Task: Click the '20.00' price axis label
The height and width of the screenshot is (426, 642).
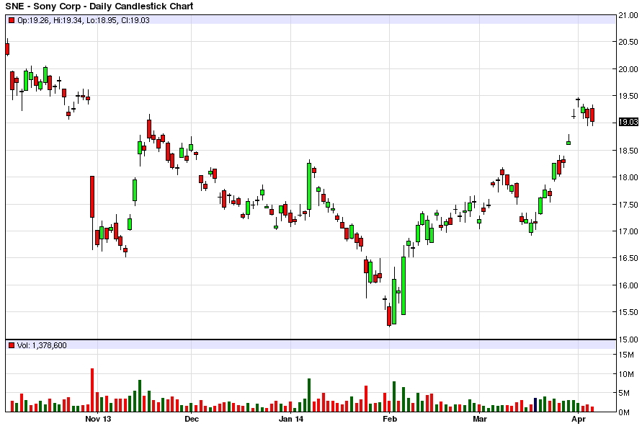Action: click(628, 68)
